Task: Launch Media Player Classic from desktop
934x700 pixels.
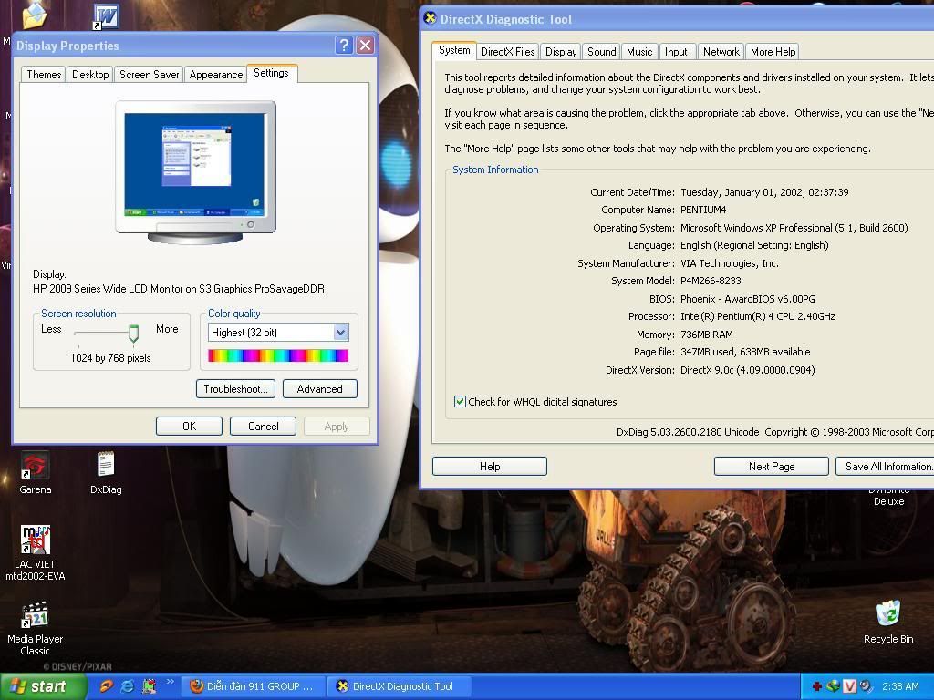Action: (35, 616)
